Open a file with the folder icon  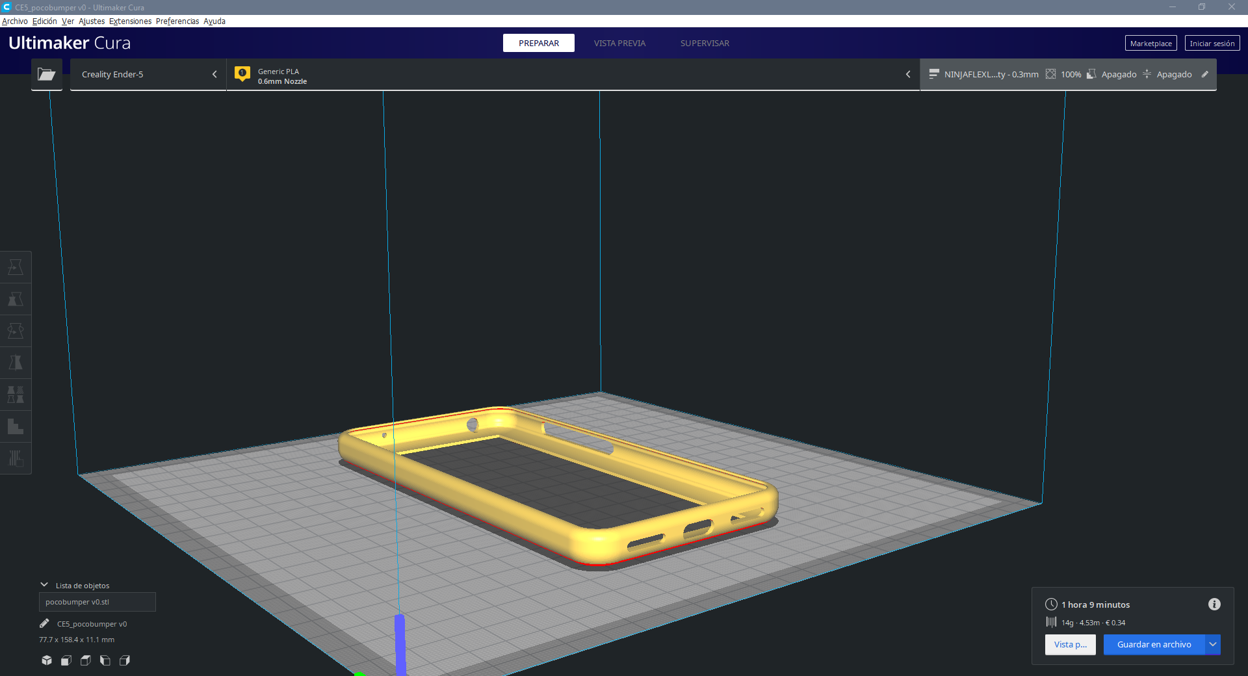(46, 74)
